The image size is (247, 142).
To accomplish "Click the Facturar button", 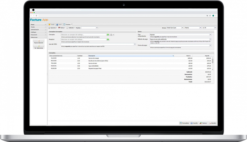I will point(203,123).
